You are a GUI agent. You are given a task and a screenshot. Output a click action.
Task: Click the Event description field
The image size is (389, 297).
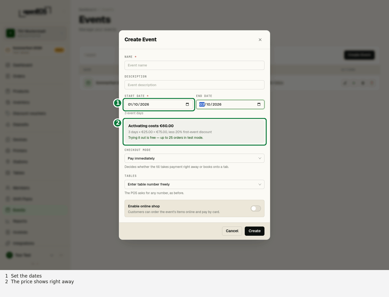[194, 85]
